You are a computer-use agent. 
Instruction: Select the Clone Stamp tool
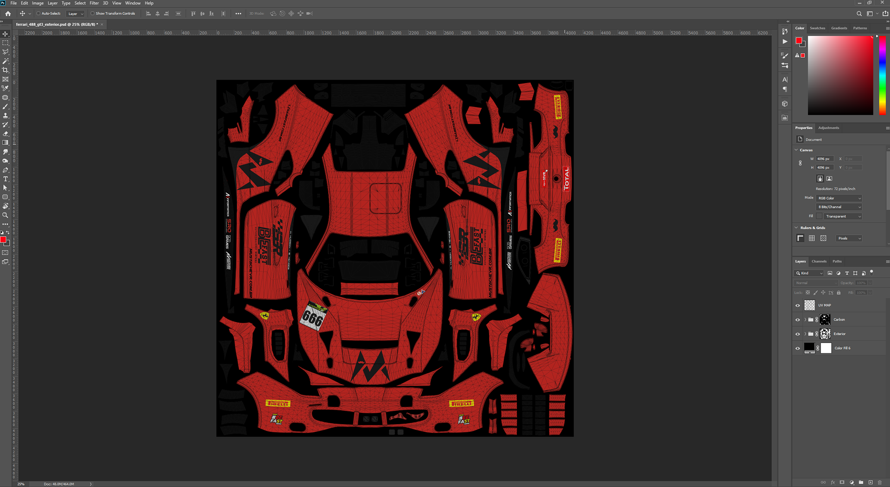(x=5, y=115)
